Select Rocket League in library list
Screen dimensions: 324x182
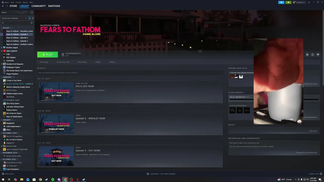tap(12, 48)
